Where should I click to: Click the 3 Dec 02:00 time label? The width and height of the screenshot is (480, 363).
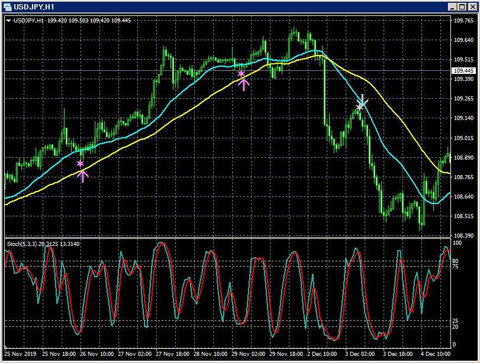(x=360, y=354)
